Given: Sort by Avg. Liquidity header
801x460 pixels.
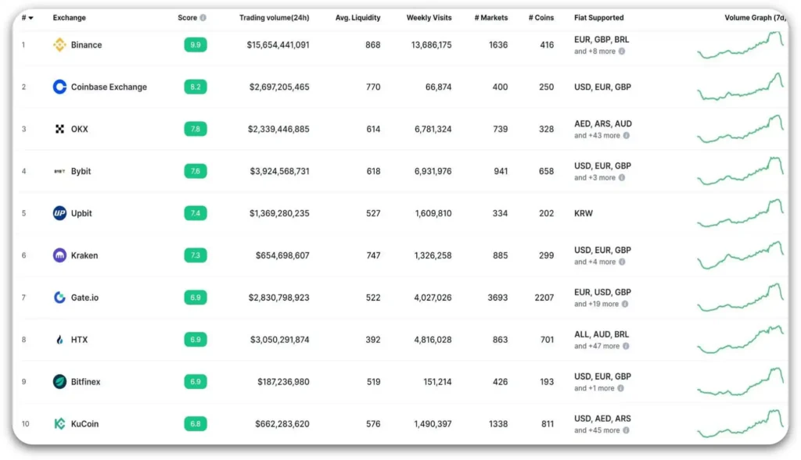Looking at the screenshot, I should [x=357, y=17].
